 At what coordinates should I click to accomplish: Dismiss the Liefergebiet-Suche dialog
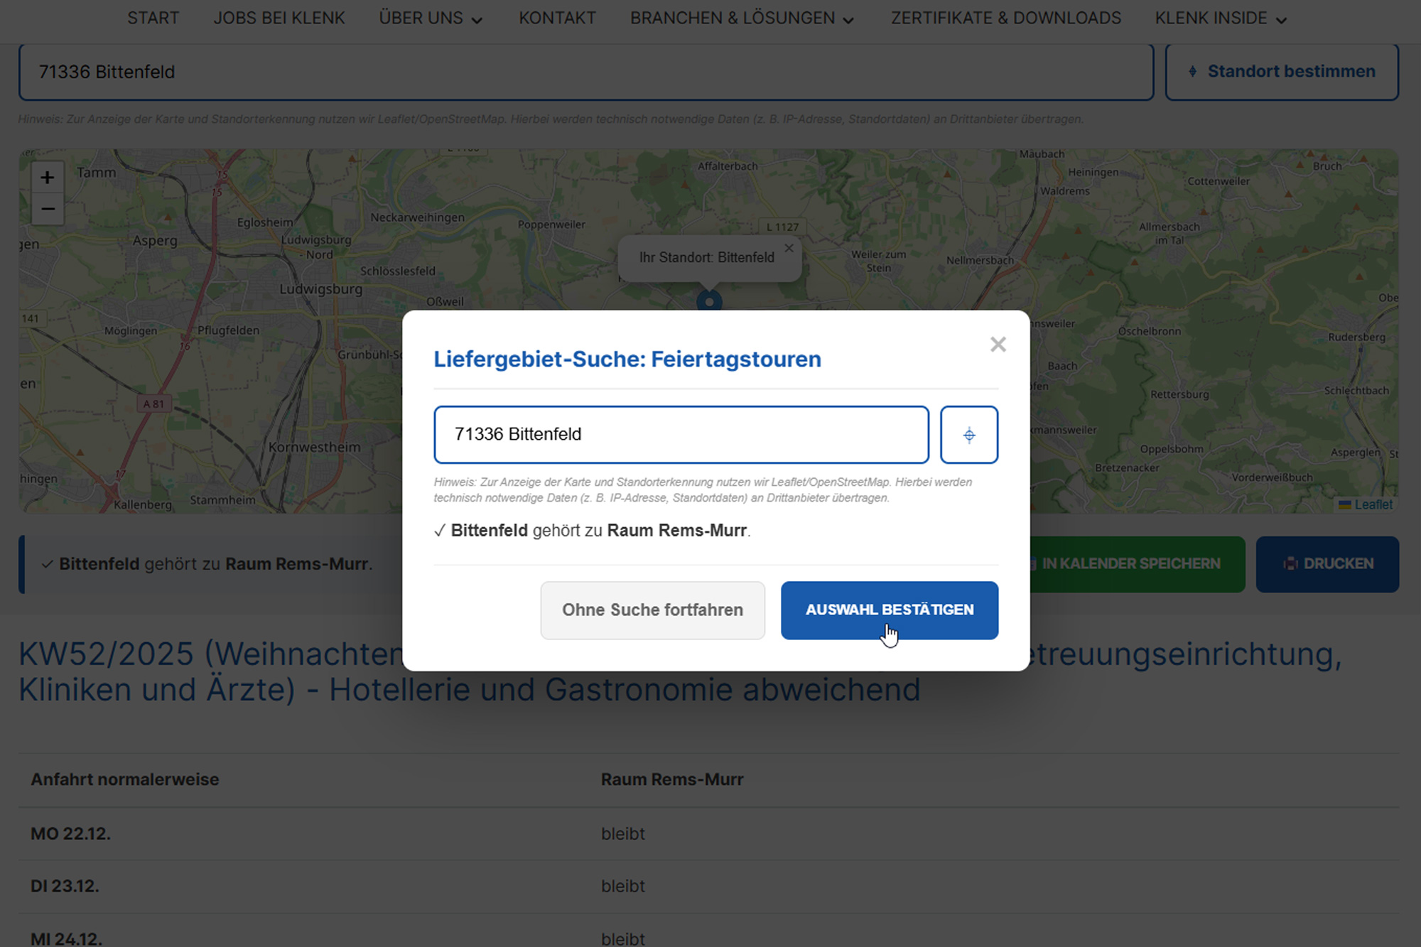pyautogui.click(x=998, y=344)
